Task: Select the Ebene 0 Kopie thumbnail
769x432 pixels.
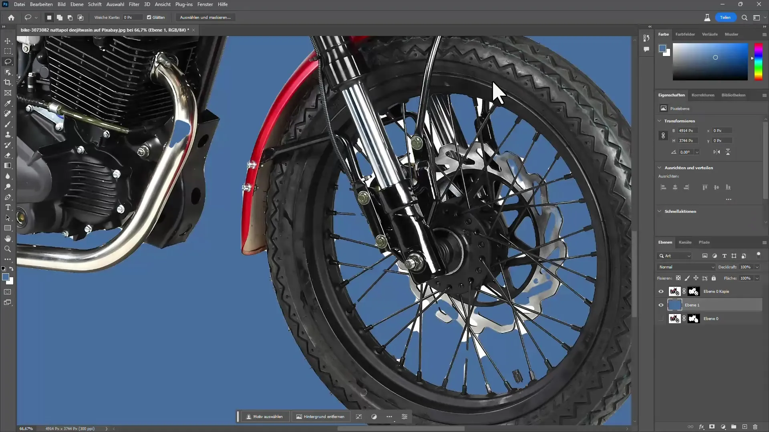Action: coord(675,291)
